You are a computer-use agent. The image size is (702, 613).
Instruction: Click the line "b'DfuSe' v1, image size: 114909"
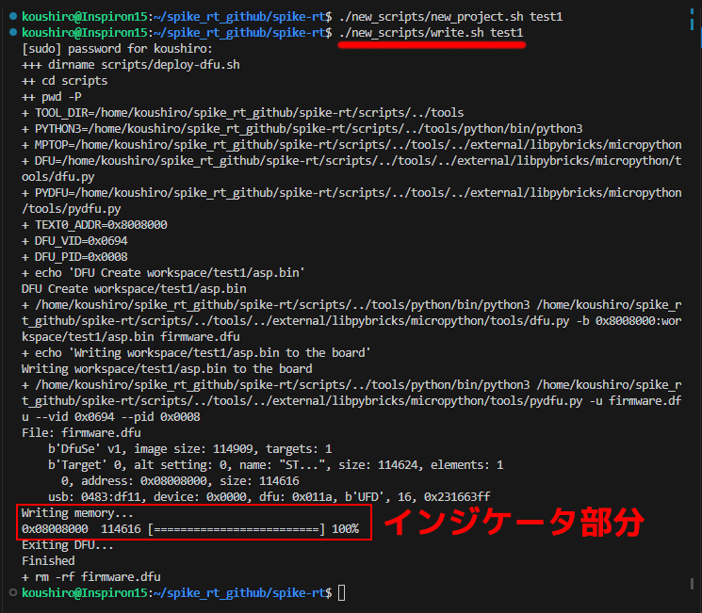[x=189, y=449]
